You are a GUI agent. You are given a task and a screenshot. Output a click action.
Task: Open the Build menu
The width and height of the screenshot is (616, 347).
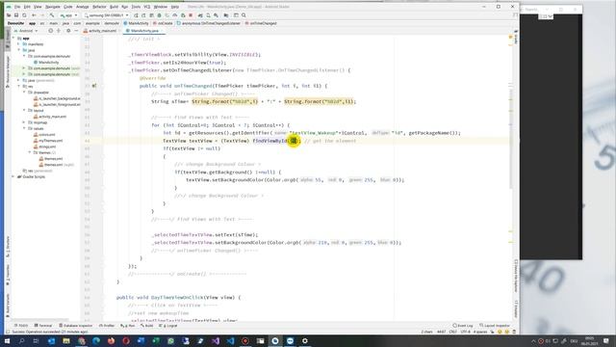coord(114,7)
